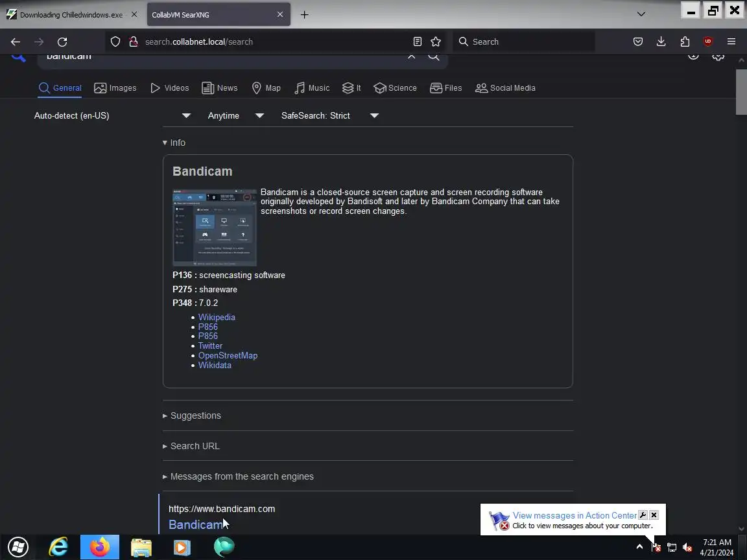Click the Bandicam screenshot thumbnail
Screen dimensions: 747x560
pyautogui.click(x=215, y=227)
